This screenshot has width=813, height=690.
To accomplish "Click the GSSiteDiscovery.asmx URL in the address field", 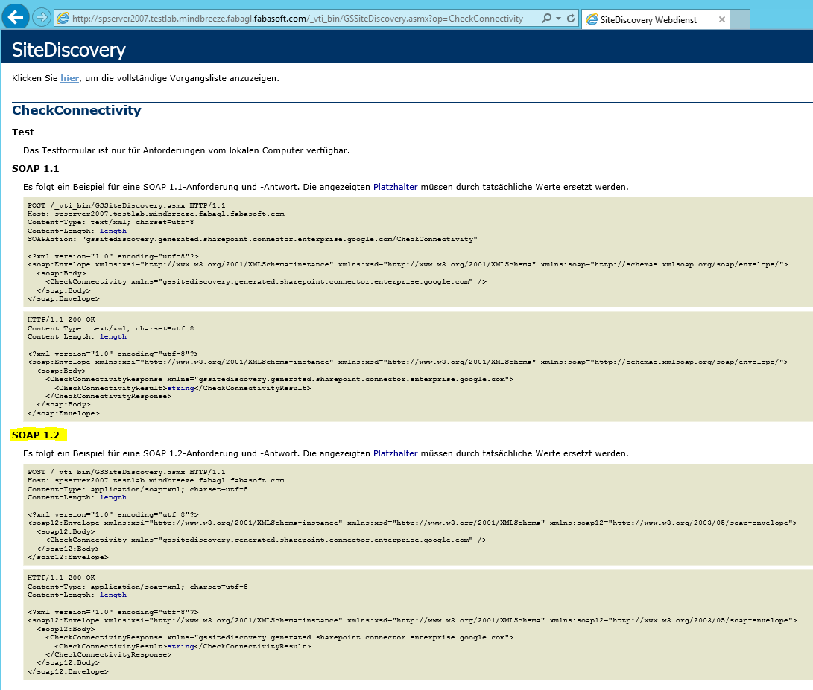I will pyautogui.click(x=298, y=19).
